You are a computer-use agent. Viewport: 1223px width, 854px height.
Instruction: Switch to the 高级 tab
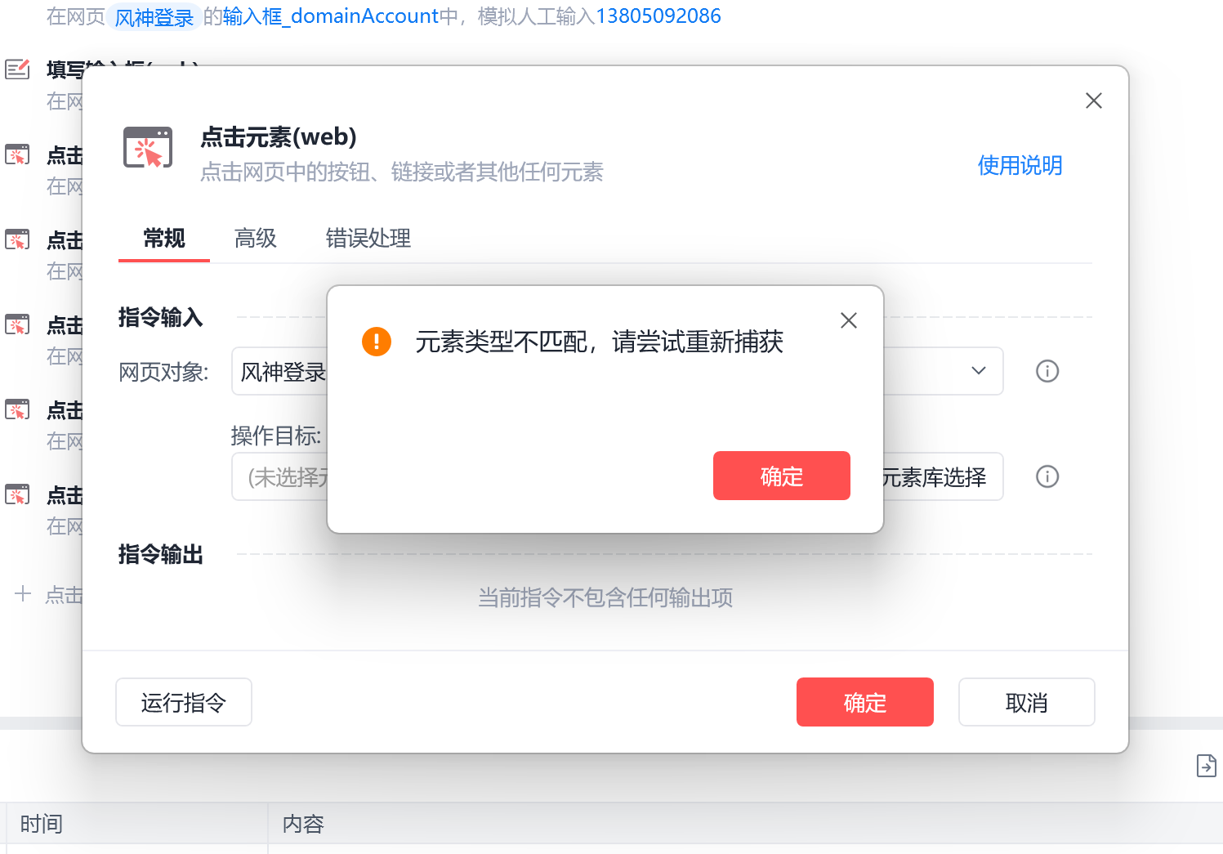click(255, 238)
